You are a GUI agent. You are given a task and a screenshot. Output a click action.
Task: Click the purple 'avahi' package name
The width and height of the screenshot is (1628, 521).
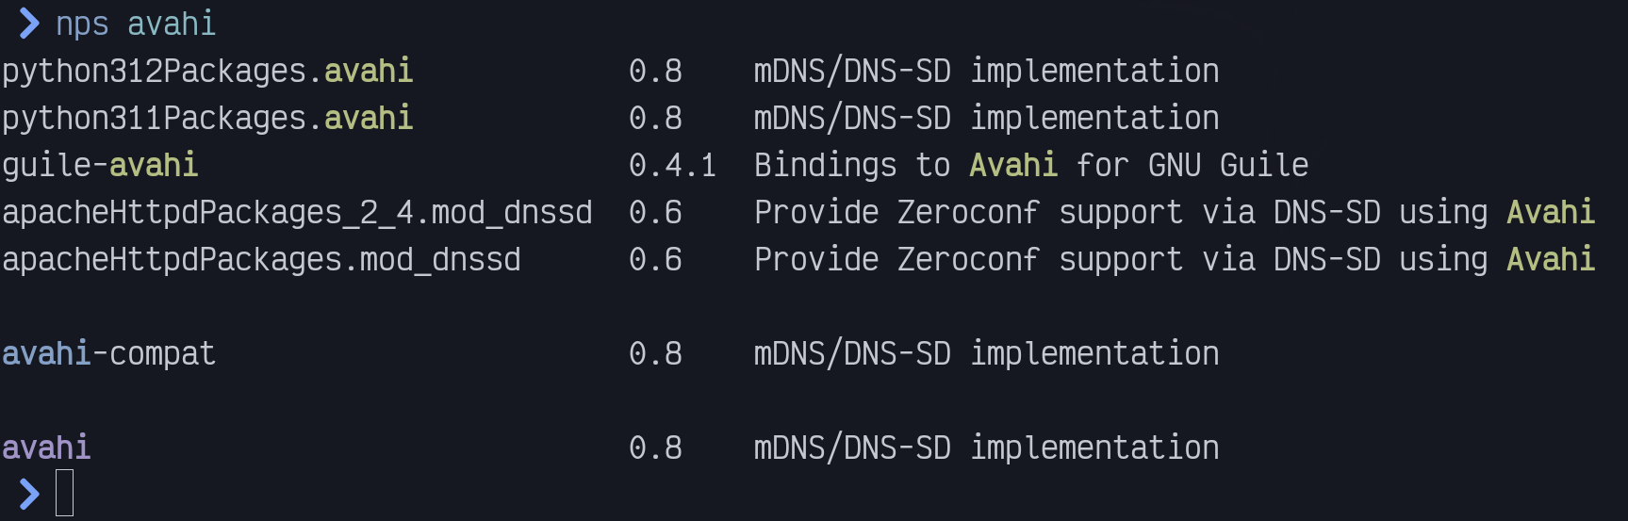point(46,448)
